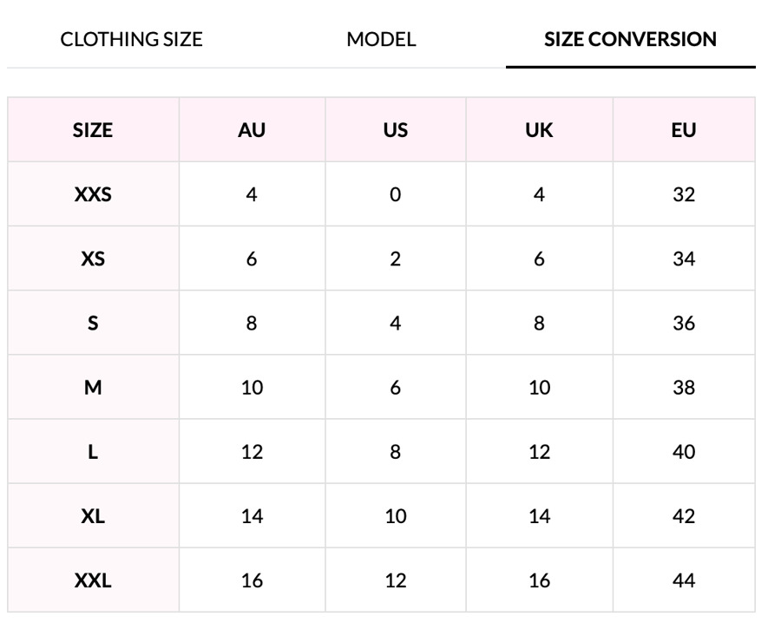
Task: Click the SIZE column header
Action: tap(93, 130)
